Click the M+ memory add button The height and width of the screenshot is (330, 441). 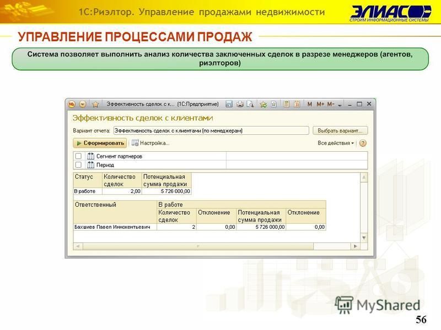(320, 104)
